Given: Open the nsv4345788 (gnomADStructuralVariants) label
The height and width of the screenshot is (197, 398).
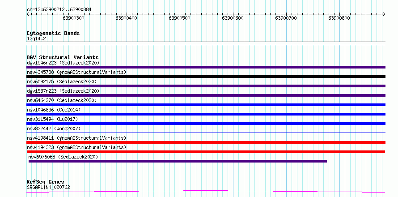Looking at the screenshot, I should (x=76, y=72).
